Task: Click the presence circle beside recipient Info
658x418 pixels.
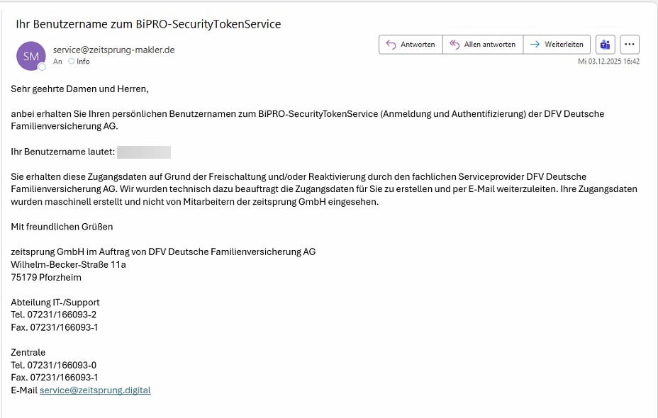Action: (x=71, y=62)
